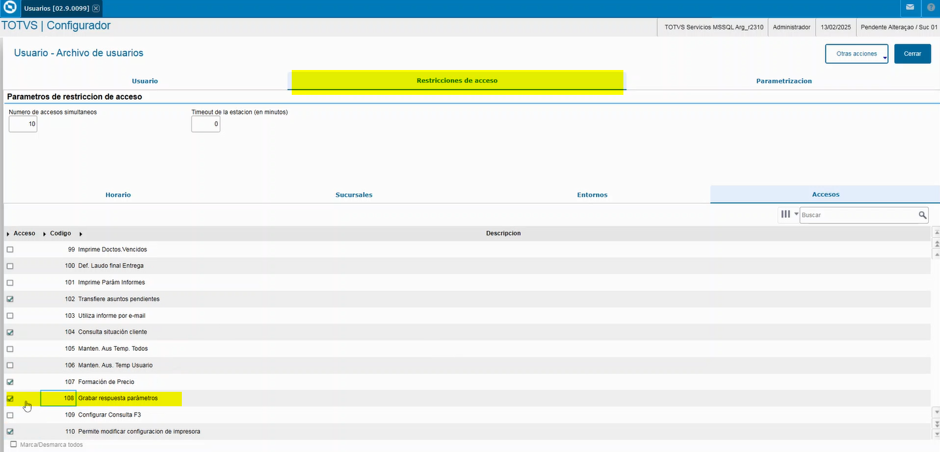Click TOTVS Servicios MSSQL Arg_r2310 label
940x452 pixels.
coord(714,27)
